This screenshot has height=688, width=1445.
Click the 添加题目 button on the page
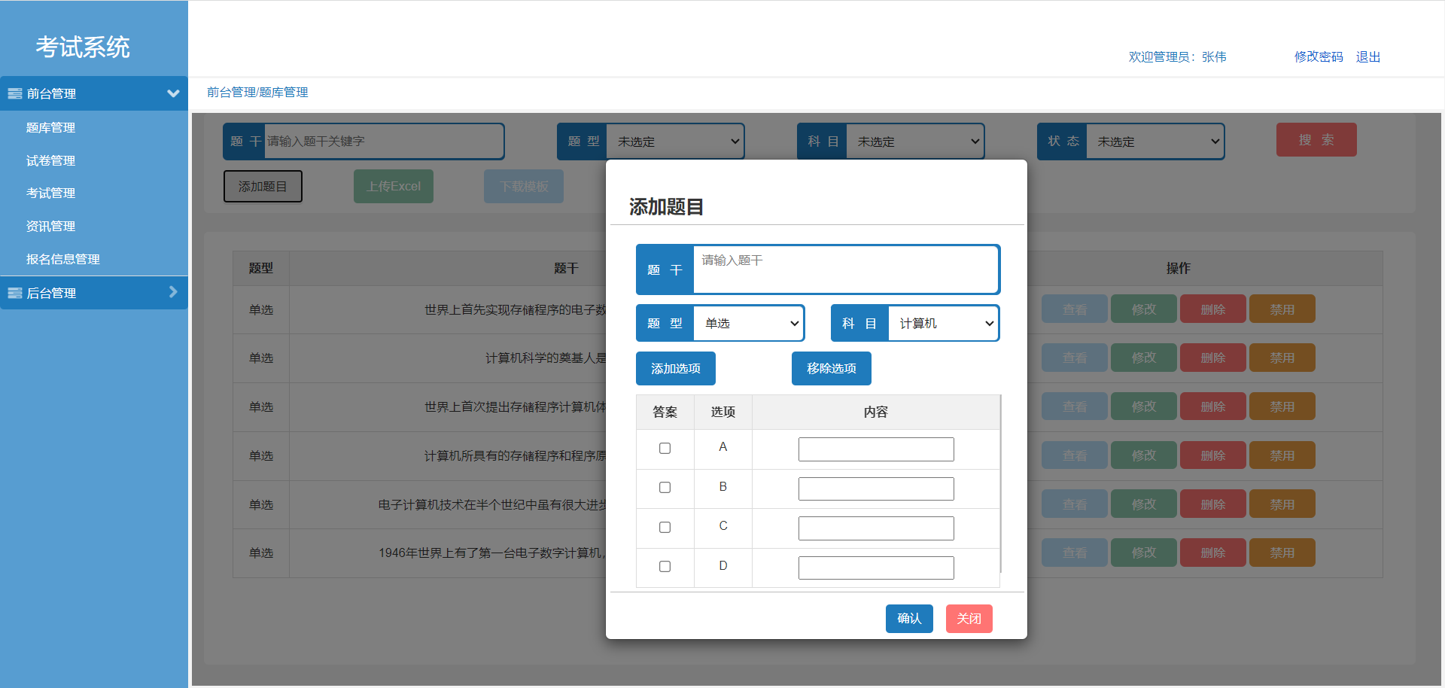263,187
